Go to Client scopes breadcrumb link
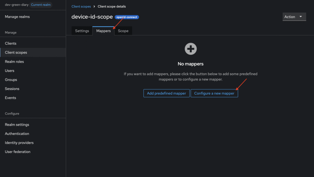This screenshot has width=314, height=177. coord(81,6)
